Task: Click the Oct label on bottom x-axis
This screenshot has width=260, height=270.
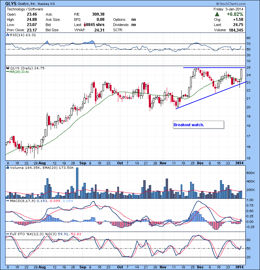Action: coord(120,267)
